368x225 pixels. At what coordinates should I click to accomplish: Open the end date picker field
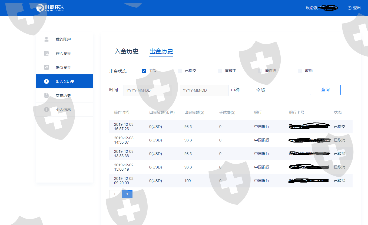(x=204, y=90)
